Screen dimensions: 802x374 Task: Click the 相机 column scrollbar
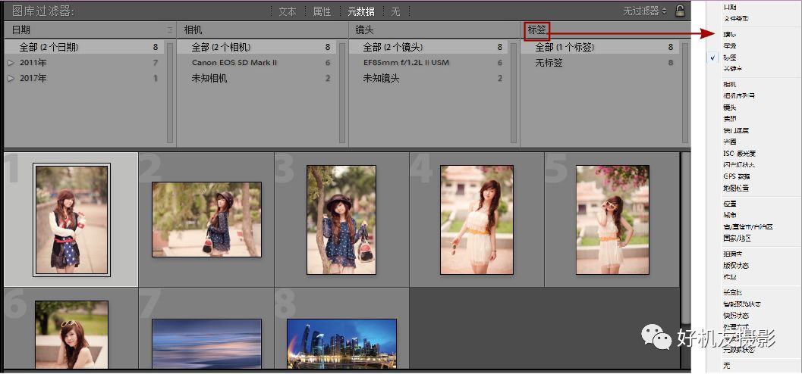point(342,93)
